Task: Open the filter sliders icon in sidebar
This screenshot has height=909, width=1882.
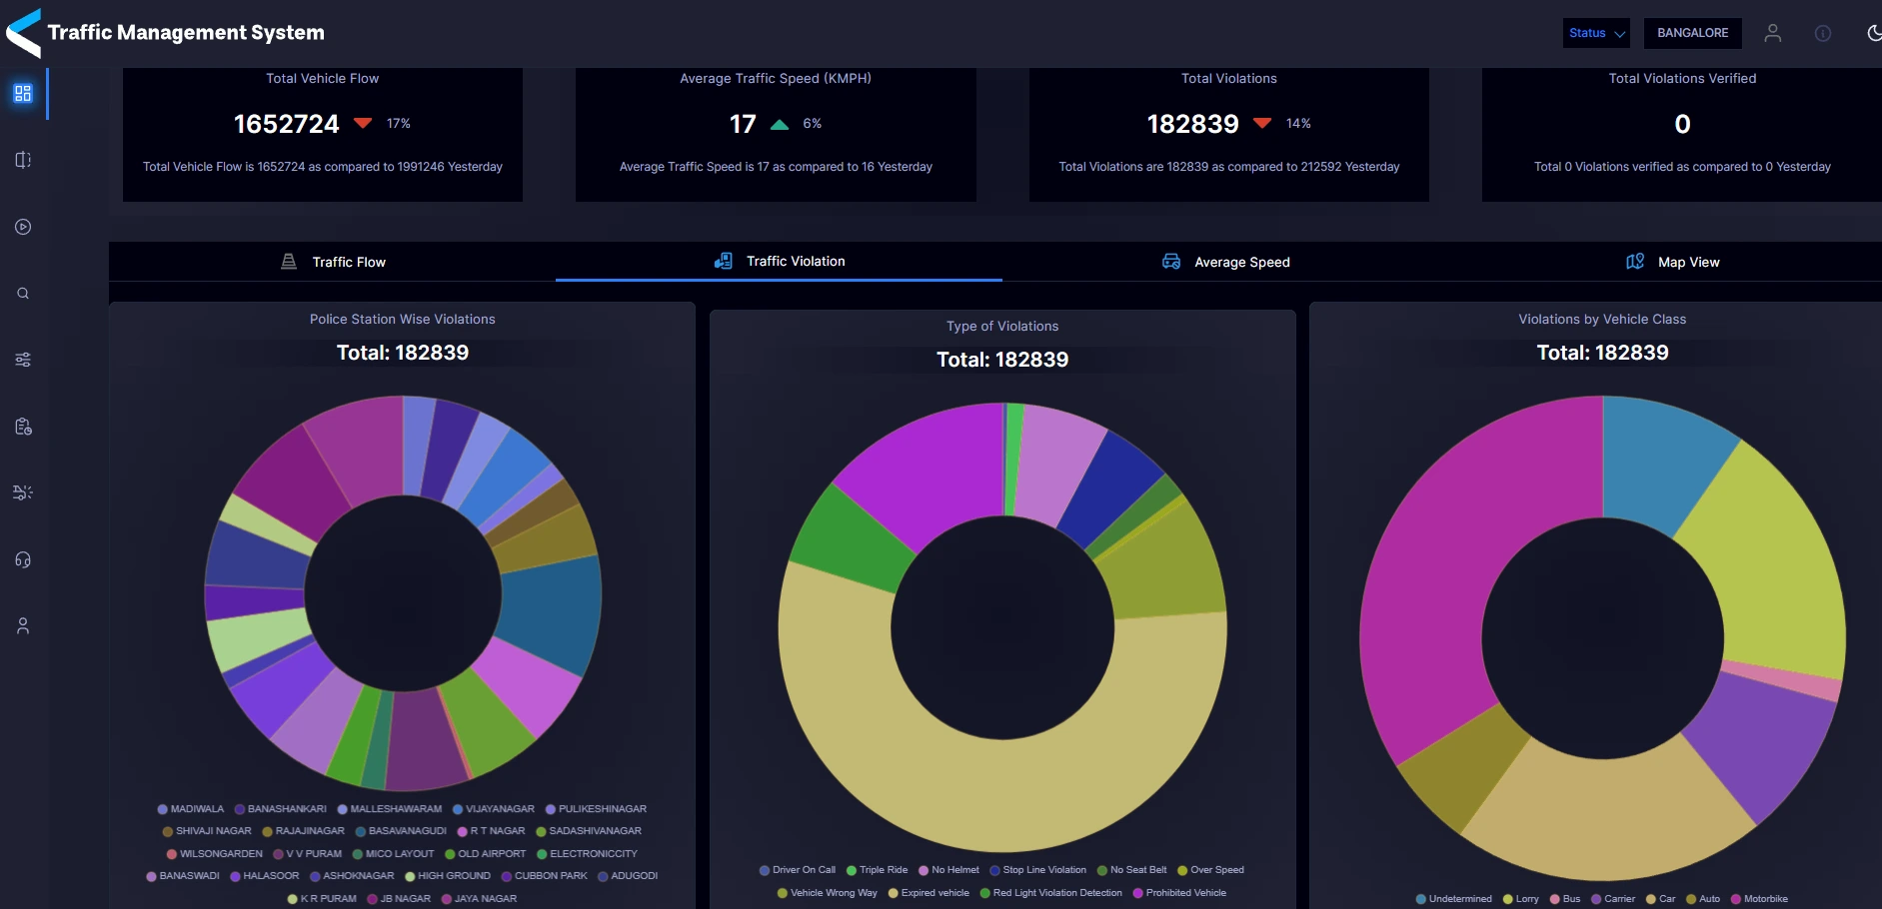Action: 23,360
